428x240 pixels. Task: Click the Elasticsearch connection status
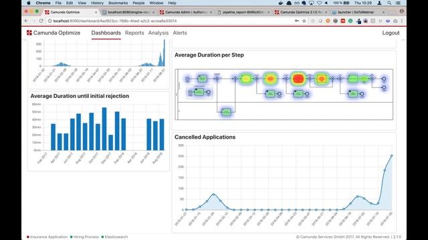point(114,237)
